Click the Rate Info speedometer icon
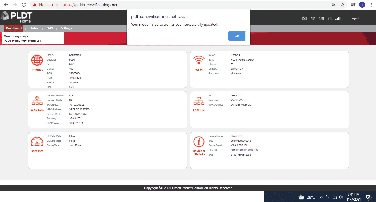This screenshot has width=376, height=202. [37, 142]
